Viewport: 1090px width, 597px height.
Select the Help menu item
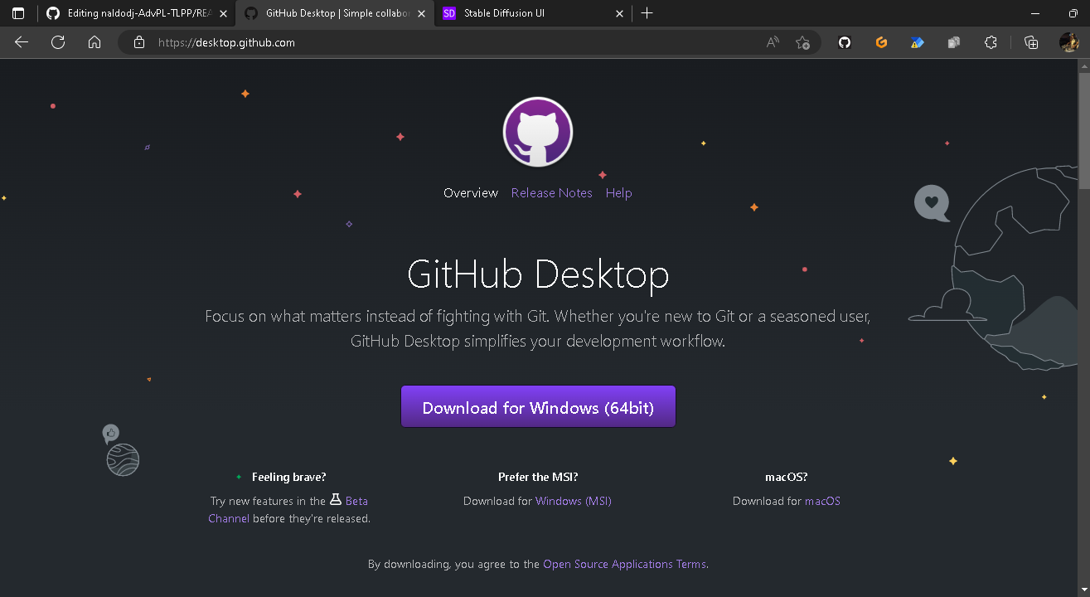coord(618,192)
